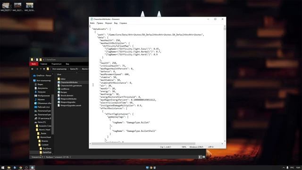Viewport: 302px width, 170px height.
Task: Open Справка menu in Notepad
Action: [123, 23]
